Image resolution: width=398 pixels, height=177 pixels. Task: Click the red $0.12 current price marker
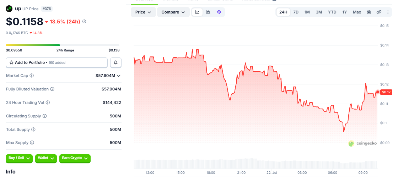386,92
